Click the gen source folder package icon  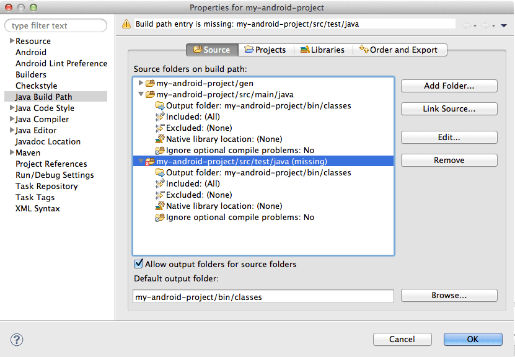[x=150, y=84]
